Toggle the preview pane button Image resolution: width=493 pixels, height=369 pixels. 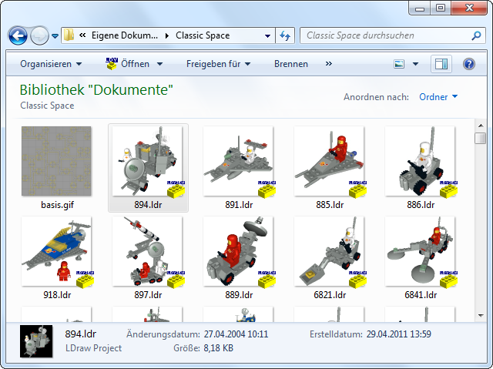tap(441, 64)
